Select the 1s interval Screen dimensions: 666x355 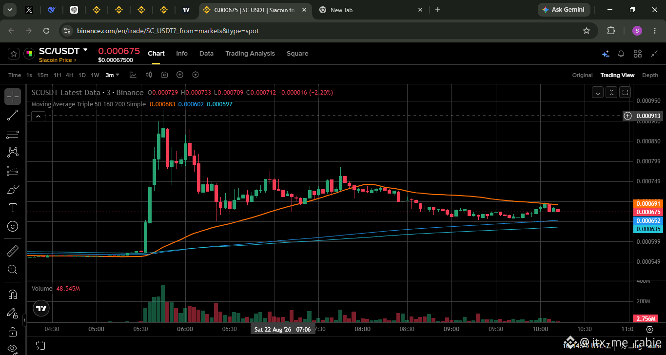[x=29, y=75]
